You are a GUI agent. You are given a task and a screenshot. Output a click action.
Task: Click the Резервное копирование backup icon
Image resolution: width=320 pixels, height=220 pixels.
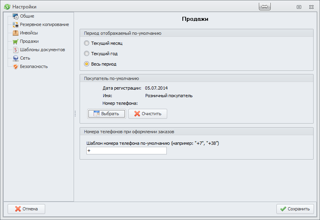[x=16, y=24]
